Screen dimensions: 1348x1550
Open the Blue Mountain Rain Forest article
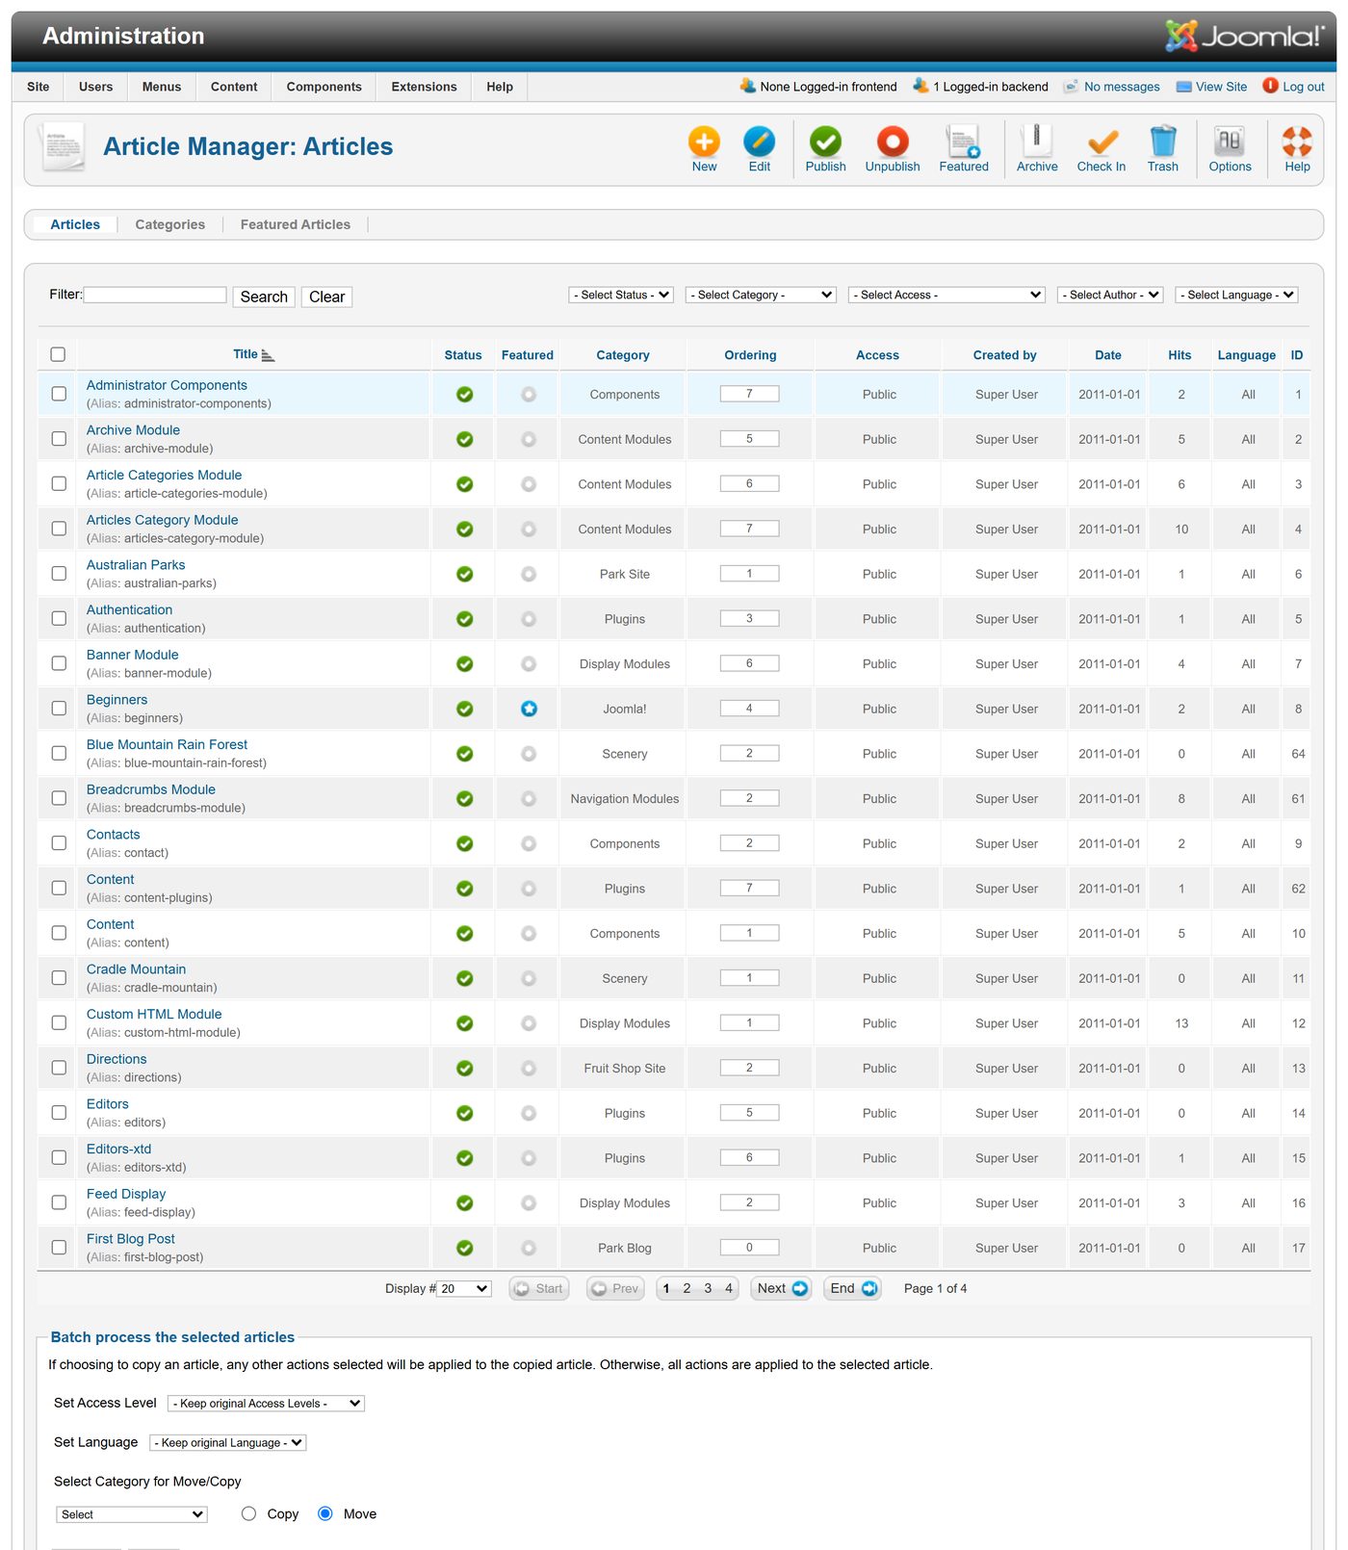167,744
